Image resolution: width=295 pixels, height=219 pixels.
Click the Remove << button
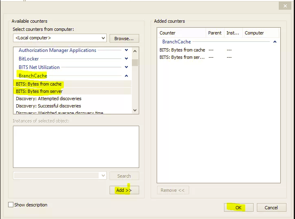pyautogui.click(x=173, y=190)
